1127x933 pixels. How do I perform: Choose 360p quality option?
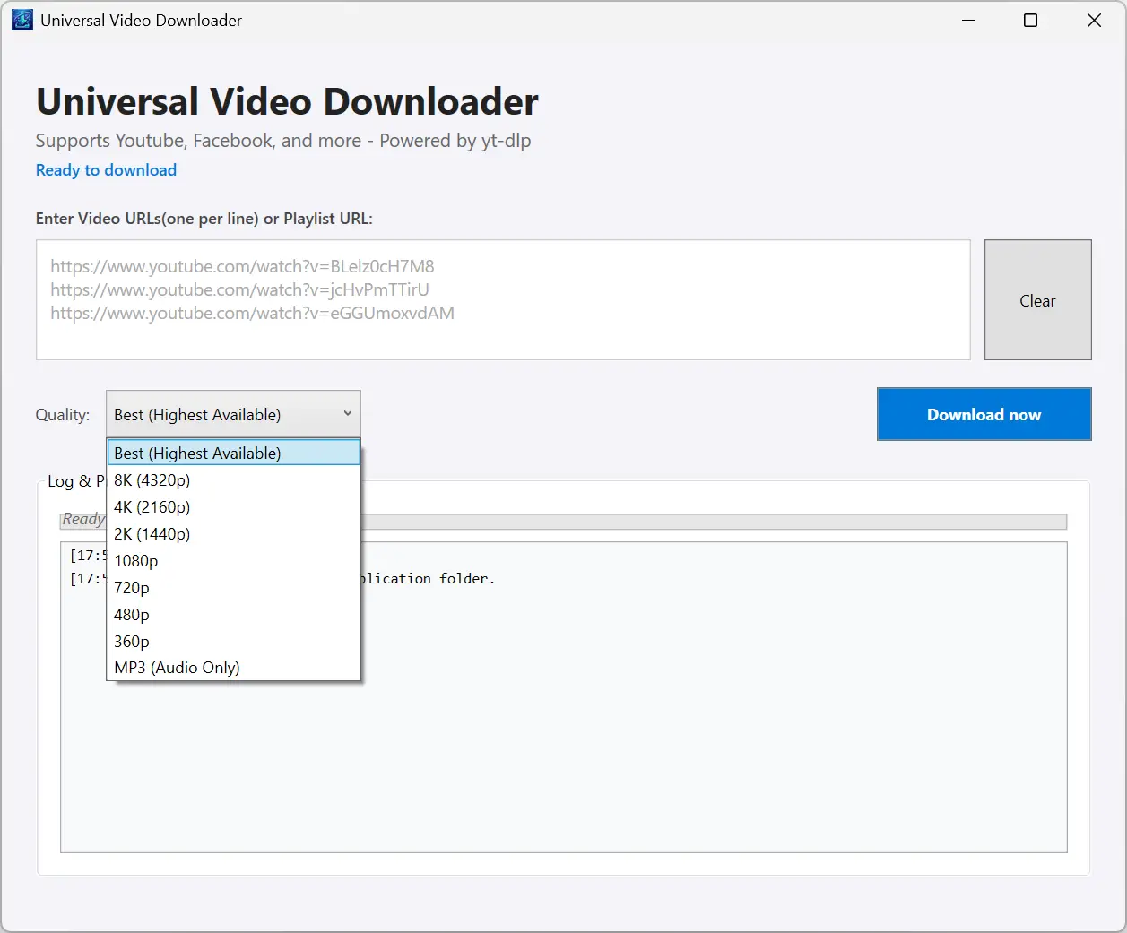tap(233, 642)
